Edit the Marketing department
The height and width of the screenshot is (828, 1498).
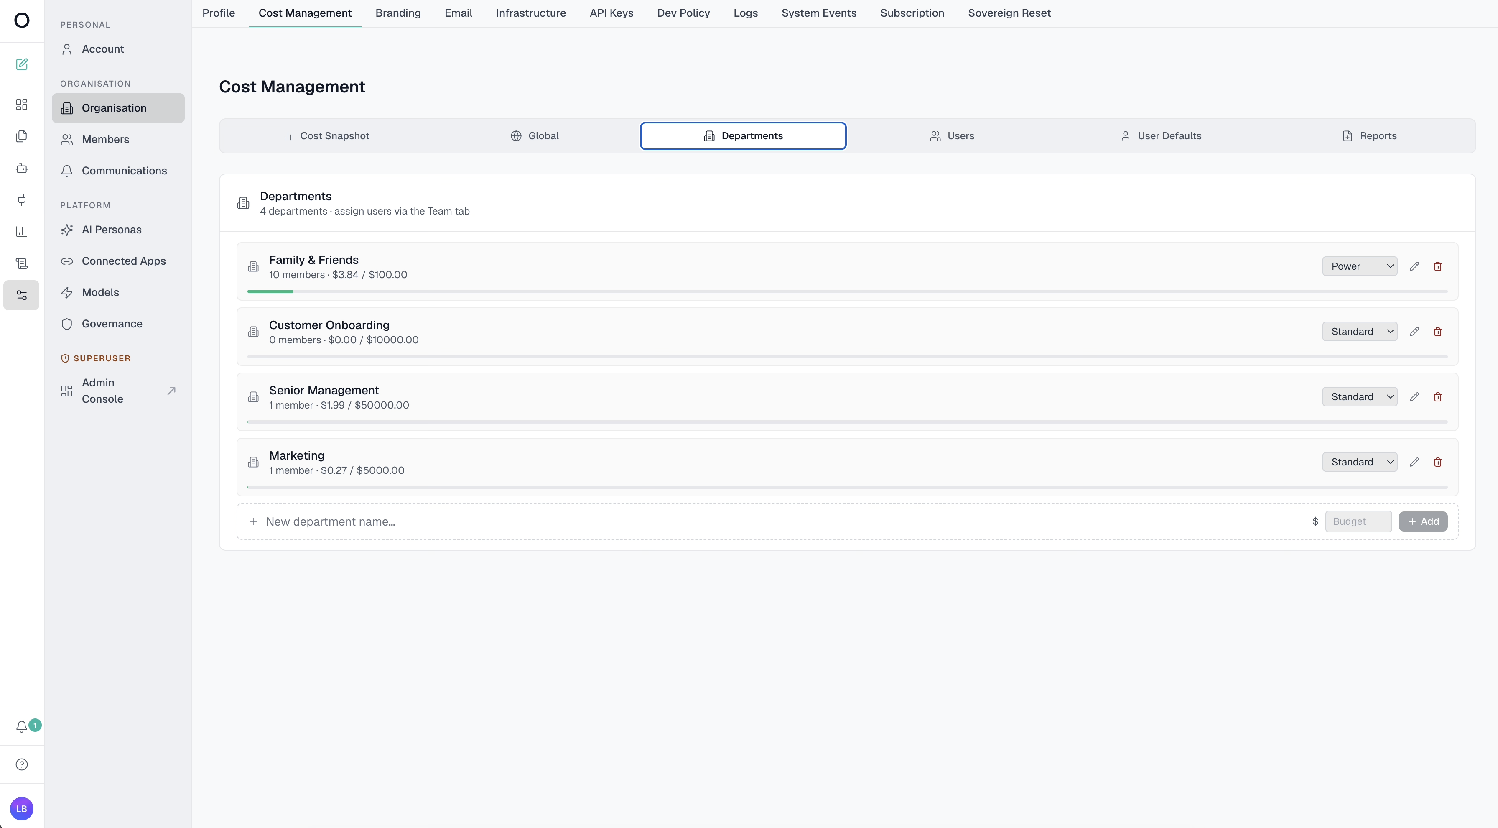[x=1414, y=462]
